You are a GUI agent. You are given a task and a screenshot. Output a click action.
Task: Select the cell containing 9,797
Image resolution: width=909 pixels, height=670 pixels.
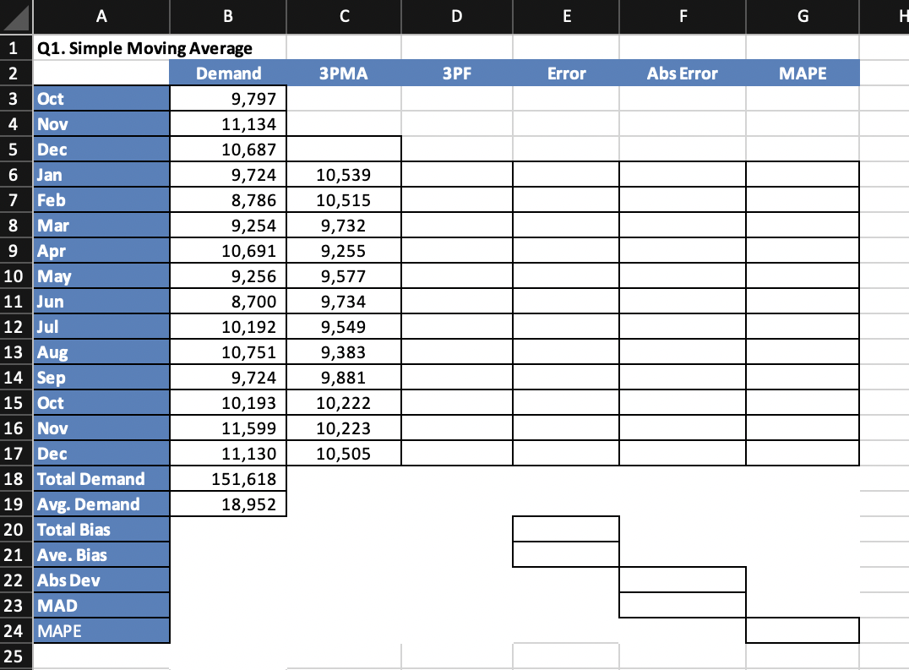227,98
